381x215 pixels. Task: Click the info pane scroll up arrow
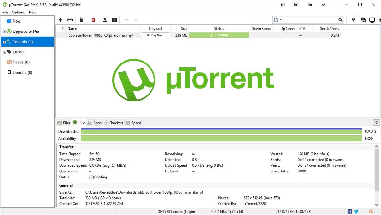click(376, 147)
